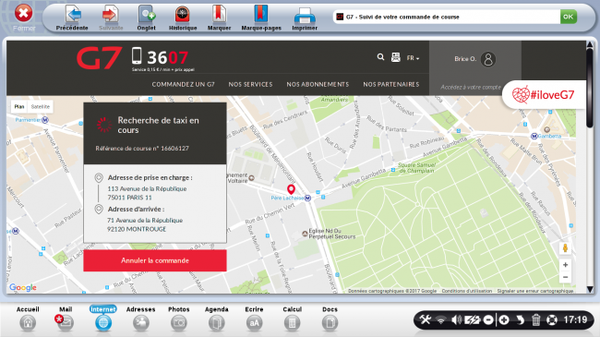Open the NOS ABONNEMENTS menu
The width and height of the screenshot is (600, 337).
point(318,84)
